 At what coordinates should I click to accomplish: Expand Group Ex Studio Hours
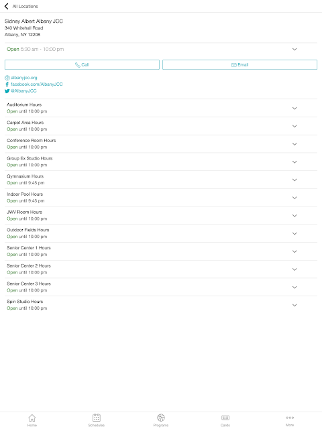(161, 162)
